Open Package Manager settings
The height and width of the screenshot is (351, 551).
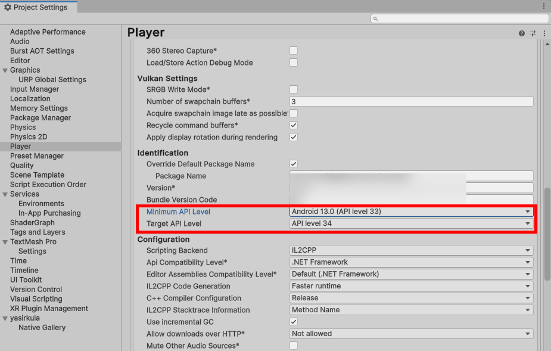[x=41, y=117]
